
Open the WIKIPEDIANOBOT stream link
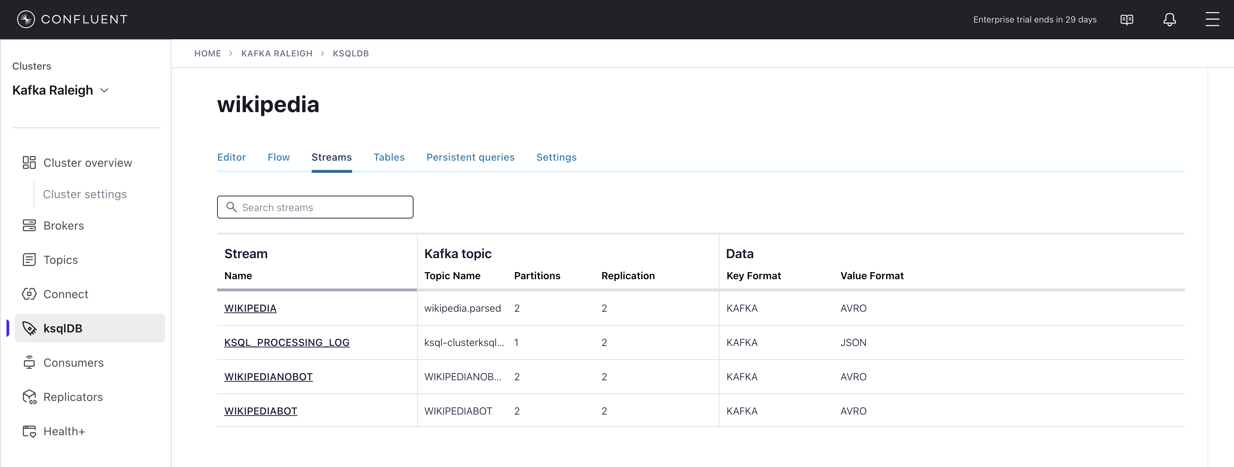pos(268,377)
